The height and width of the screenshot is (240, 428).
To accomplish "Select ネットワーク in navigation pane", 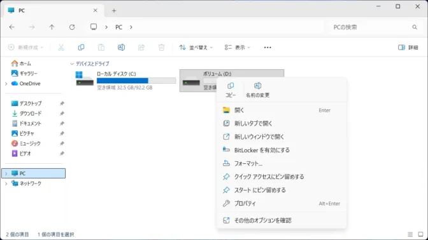I will (x=31, y=183).
